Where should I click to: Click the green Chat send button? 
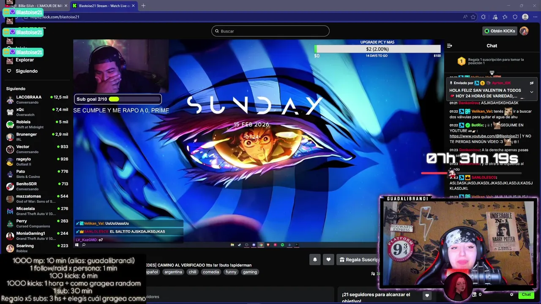click(x=526, y=295)
